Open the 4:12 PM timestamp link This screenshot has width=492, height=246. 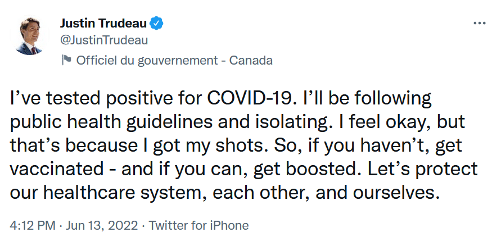[x=33, y=226]
